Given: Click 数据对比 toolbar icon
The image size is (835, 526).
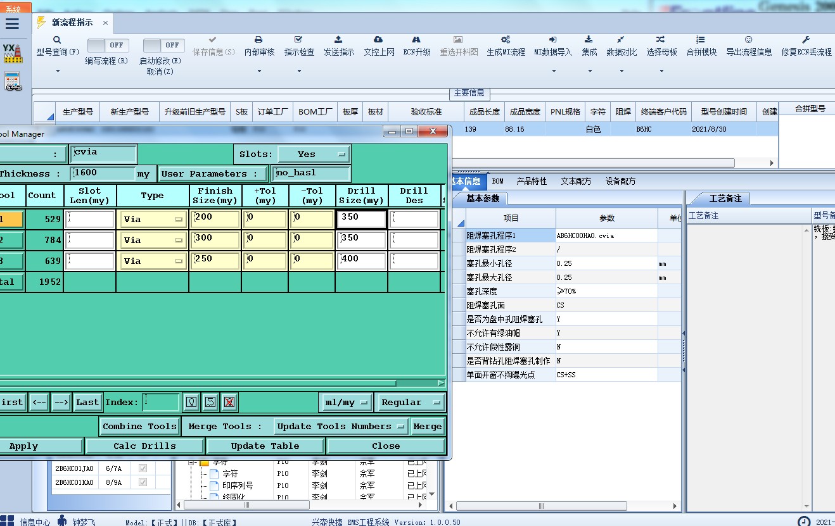Looking at the screenshot, I should tap(621, 39).
